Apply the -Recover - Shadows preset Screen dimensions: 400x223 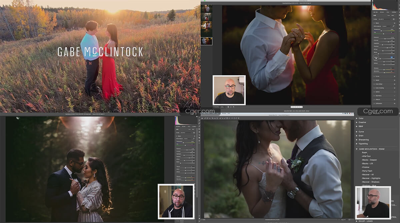pyautogui.click(x=371, y=182)
